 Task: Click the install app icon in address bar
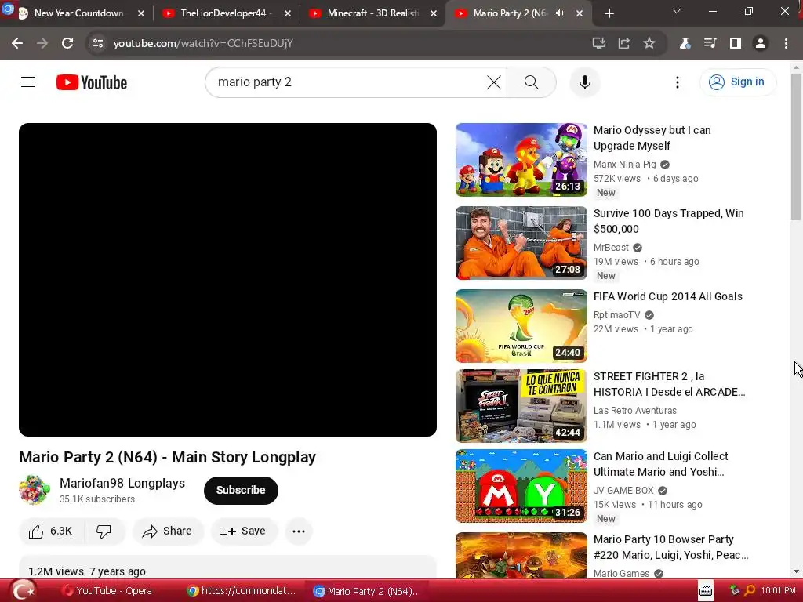click(598, 43)
